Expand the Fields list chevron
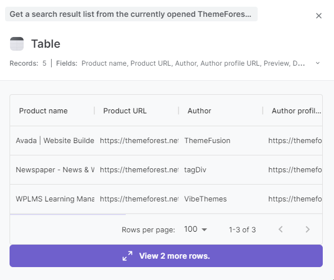This screenshot has width=334, height=280. tap(318, 63)
